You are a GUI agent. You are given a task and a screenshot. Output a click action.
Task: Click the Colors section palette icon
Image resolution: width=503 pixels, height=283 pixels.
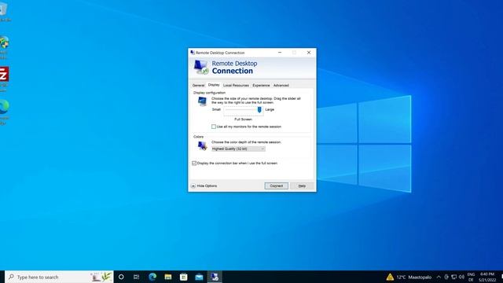pos(202,146)
